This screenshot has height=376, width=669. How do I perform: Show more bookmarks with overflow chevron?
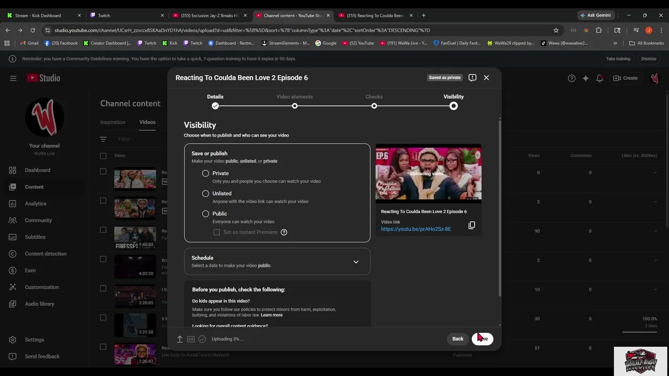tap(615, 43)
